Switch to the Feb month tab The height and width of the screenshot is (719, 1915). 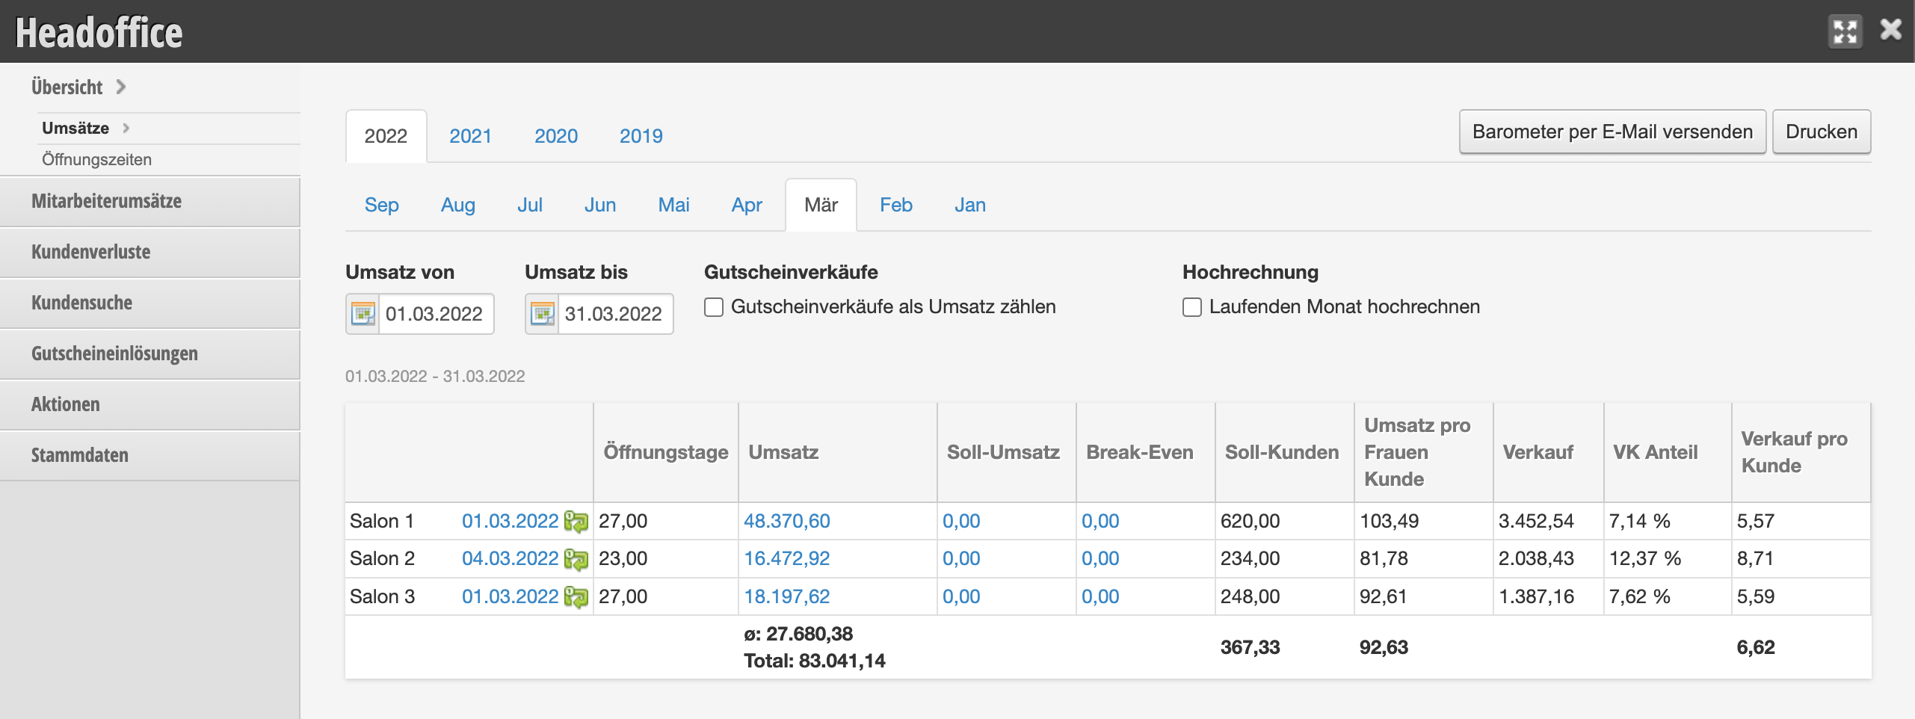click(x=896, y=205)
